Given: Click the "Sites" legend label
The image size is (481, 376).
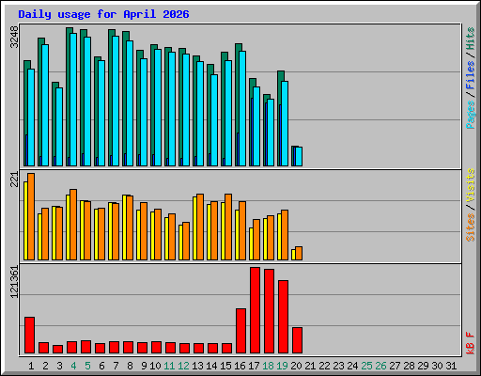Looking at the screenshot, I should point(471,227).
